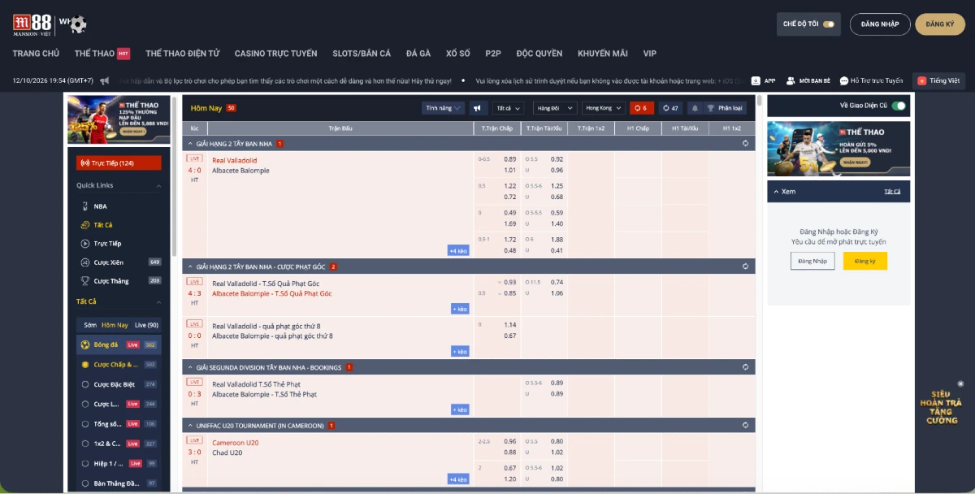Click the Thể Thao 125% promo banner
This screenshot has width=975, height=494.
(119, 119)
